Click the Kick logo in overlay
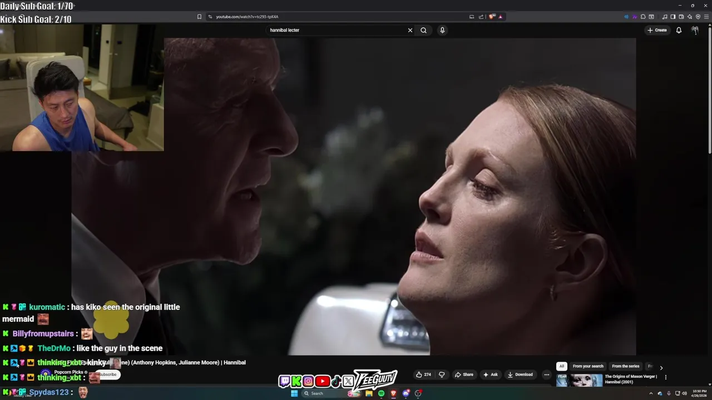This screenshot has height=400, width=712. point(296,381)
